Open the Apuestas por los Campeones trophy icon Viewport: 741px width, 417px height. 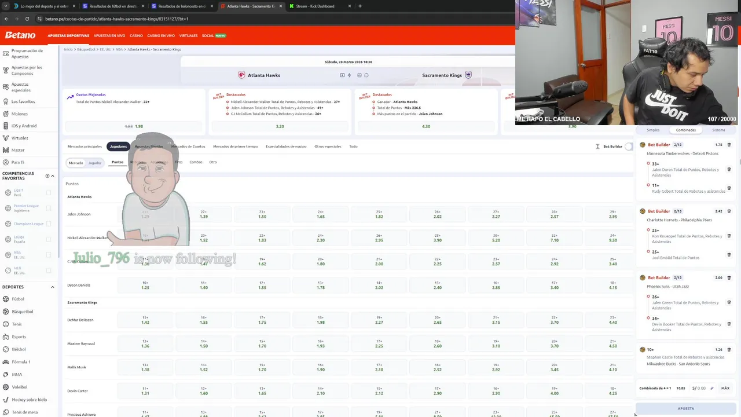(x=5, y=70)
